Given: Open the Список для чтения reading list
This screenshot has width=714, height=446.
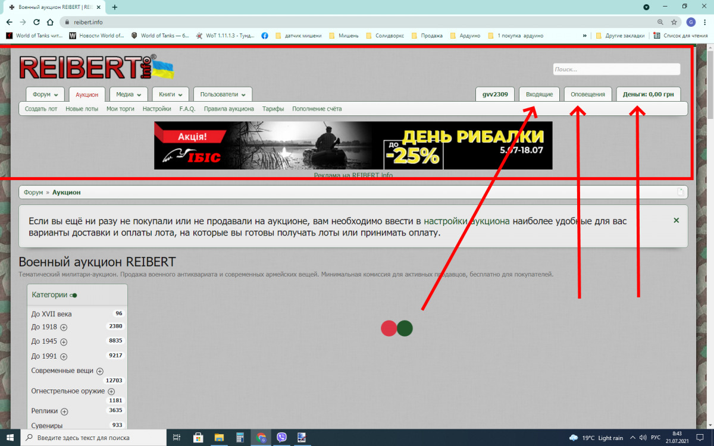Looking at the screenshot, I should (681, 36).
